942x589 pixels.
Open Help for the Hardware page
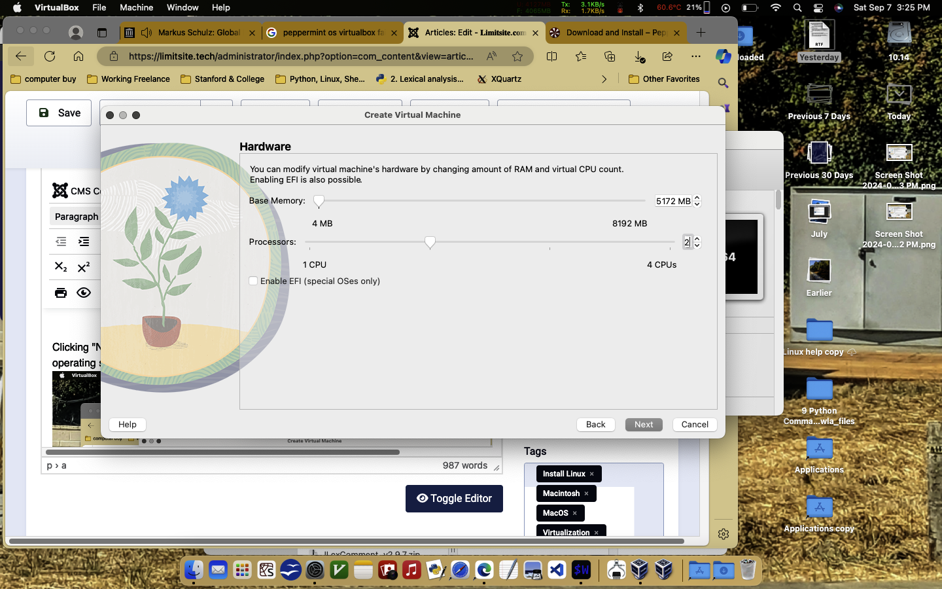pyautogui.click(x=128, y=425)
